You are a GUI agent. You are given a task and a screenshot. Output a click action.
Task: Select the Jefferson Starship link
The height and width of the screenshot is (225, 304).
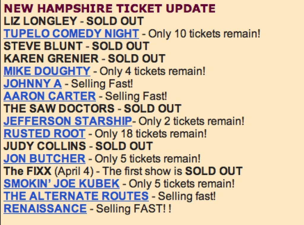click(68, 121)
